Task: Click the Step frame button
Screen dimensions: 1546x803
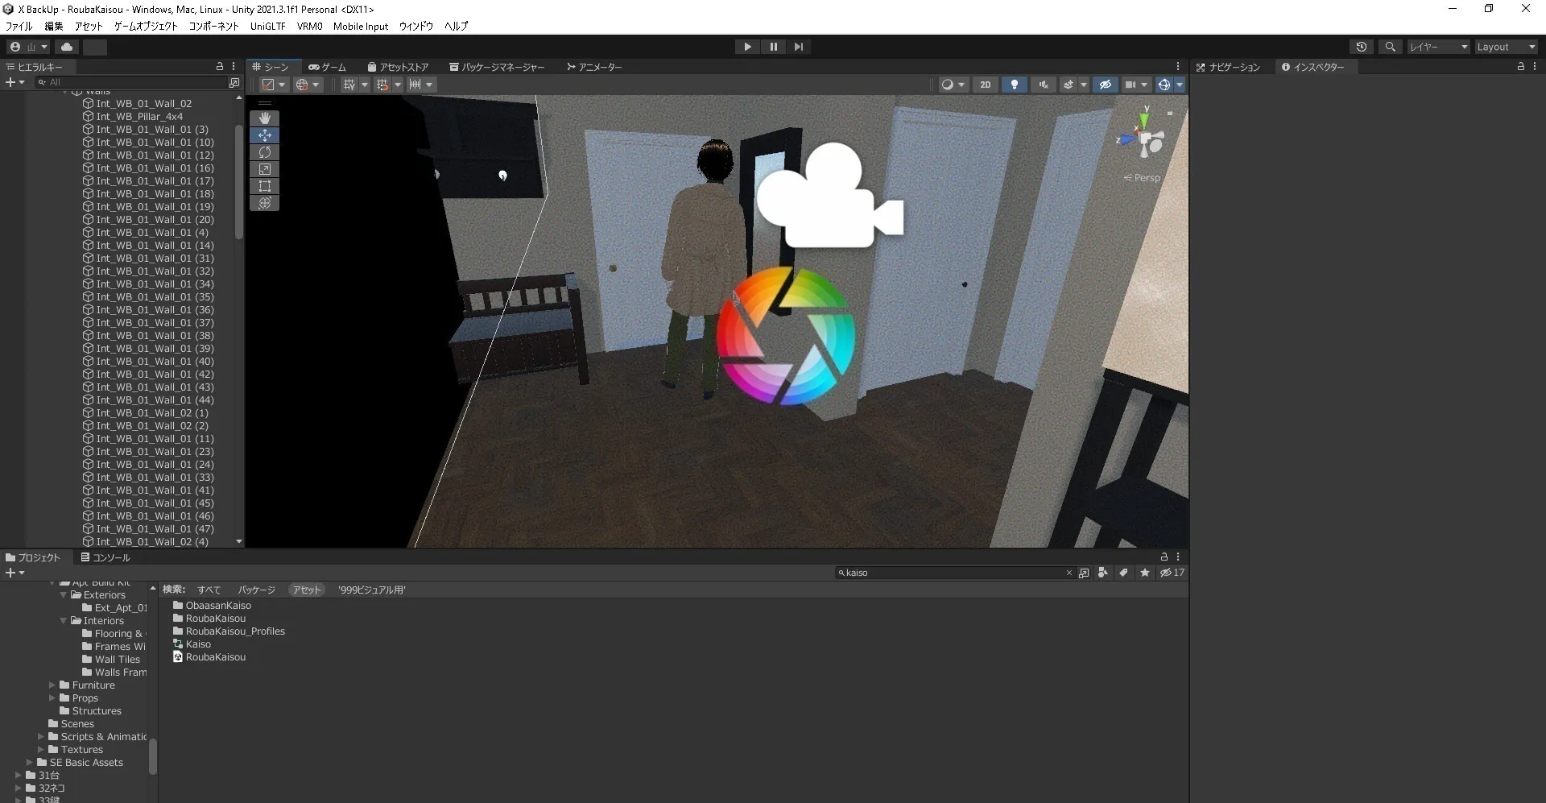Action: (798, 47)
